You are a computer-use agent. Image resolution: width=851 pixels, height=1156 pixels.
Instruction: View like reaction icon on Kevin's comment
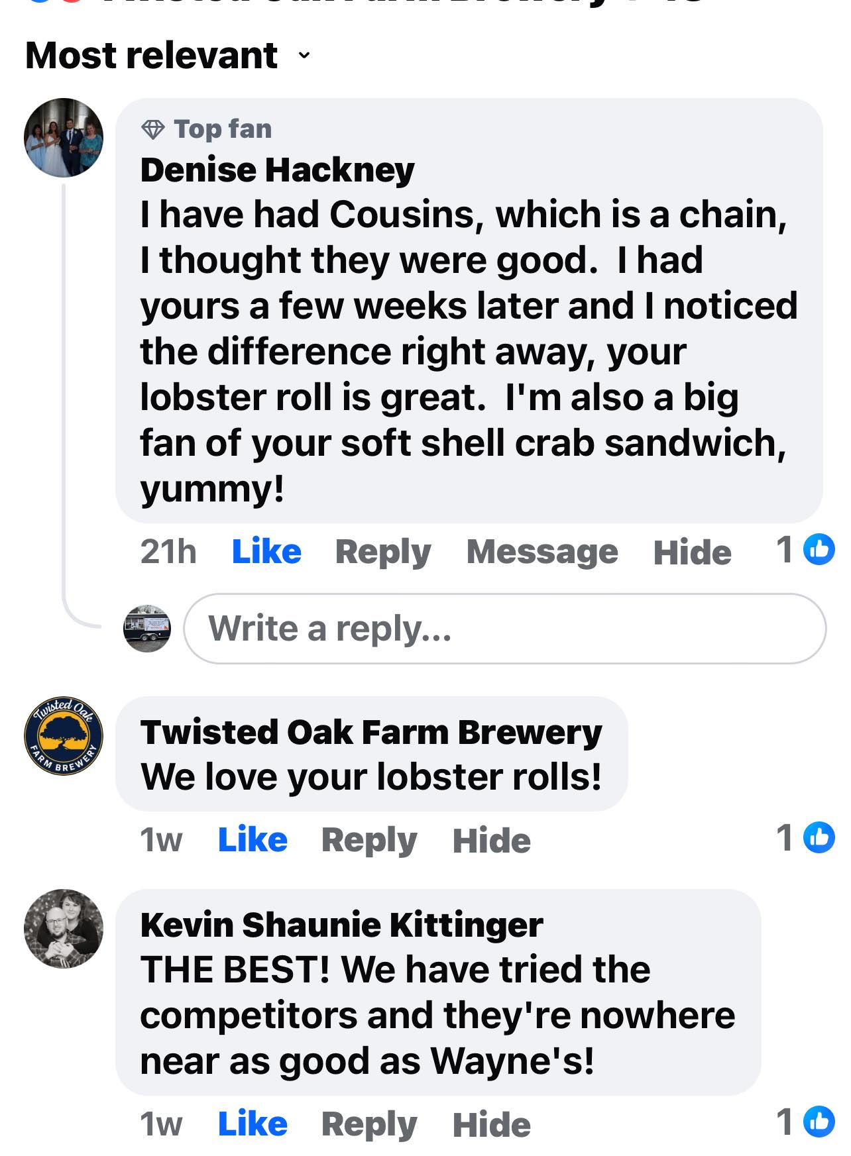tap(819, 1122)
